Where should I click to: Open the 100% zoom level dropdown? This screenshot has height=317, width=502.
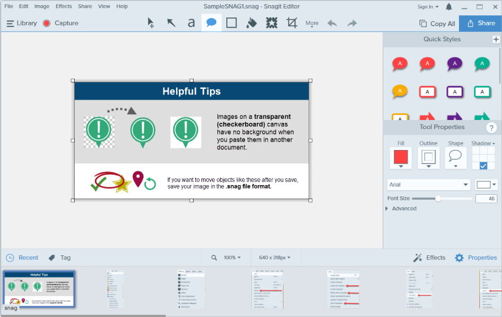point(232,258)
